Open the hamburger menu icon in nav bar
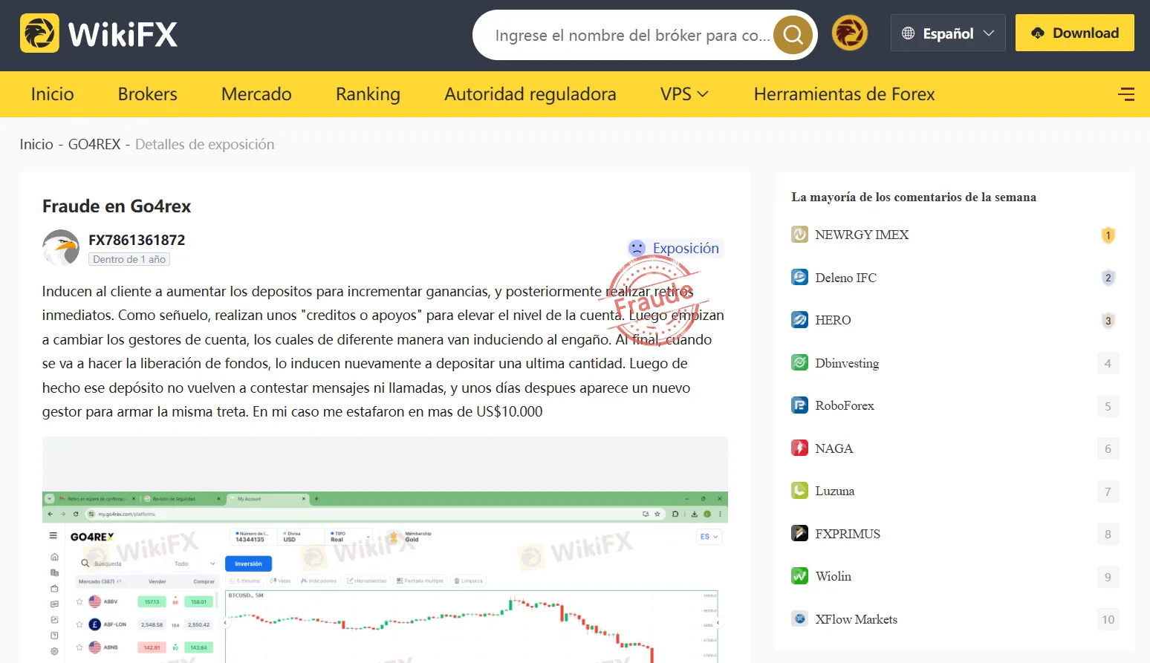The width and height of the screenshot is (1150, 663). click(x=1126, y=94)
